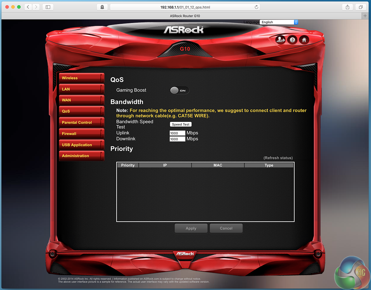Focus the Uplink Mbps field
371x290 pixels.
click(177, 133)
